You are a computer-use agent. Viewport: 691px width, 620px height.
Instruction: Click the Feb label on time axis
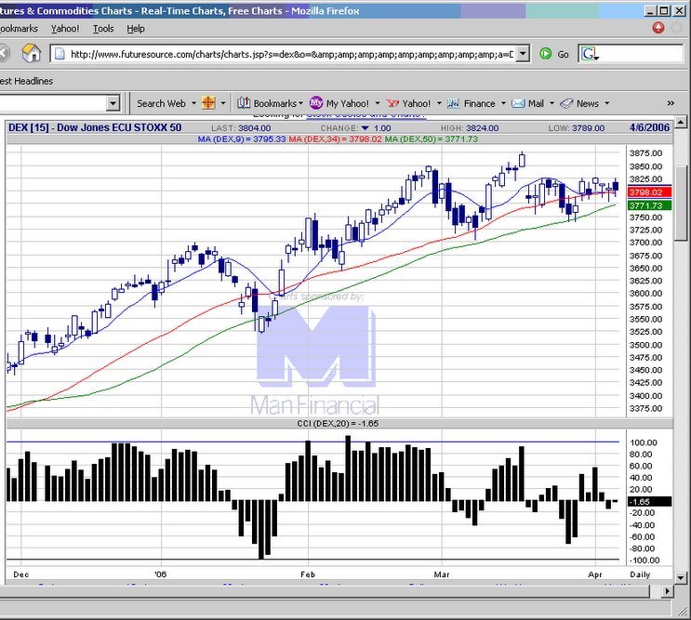click(x=308, y=574)
